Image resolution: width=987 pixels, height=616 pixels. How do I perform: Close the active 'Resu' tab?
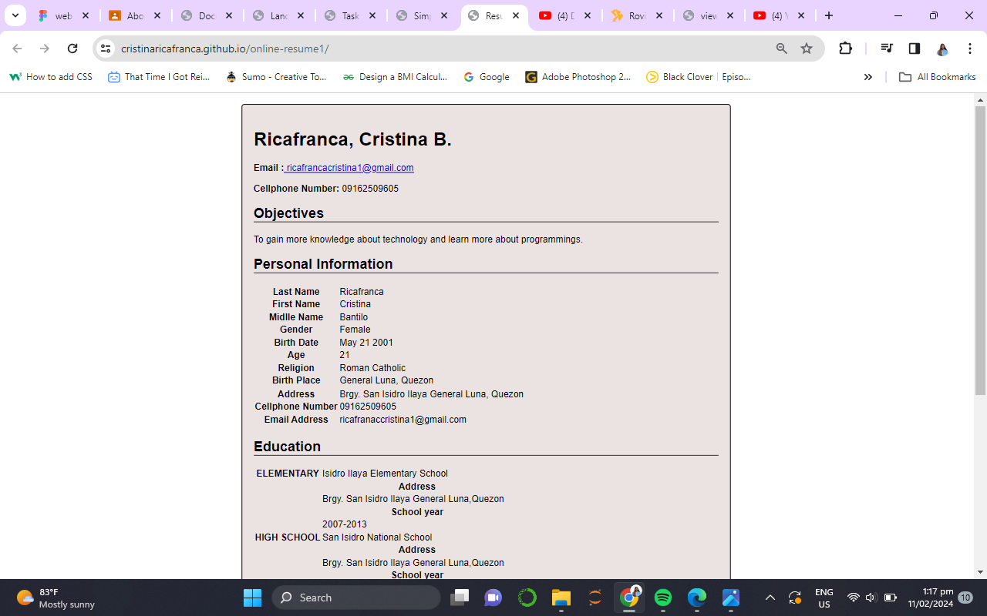pyautogui.click(x=516, y=15)
